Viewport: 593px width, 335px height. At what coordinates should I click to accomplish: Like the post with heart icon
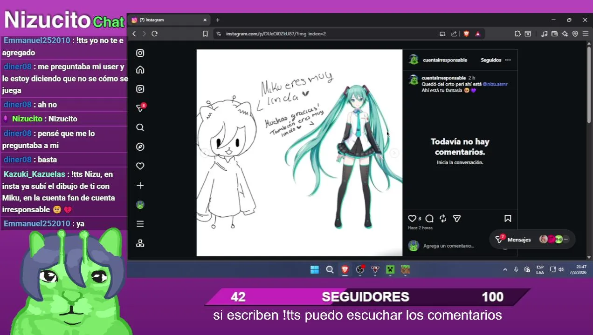412,218
